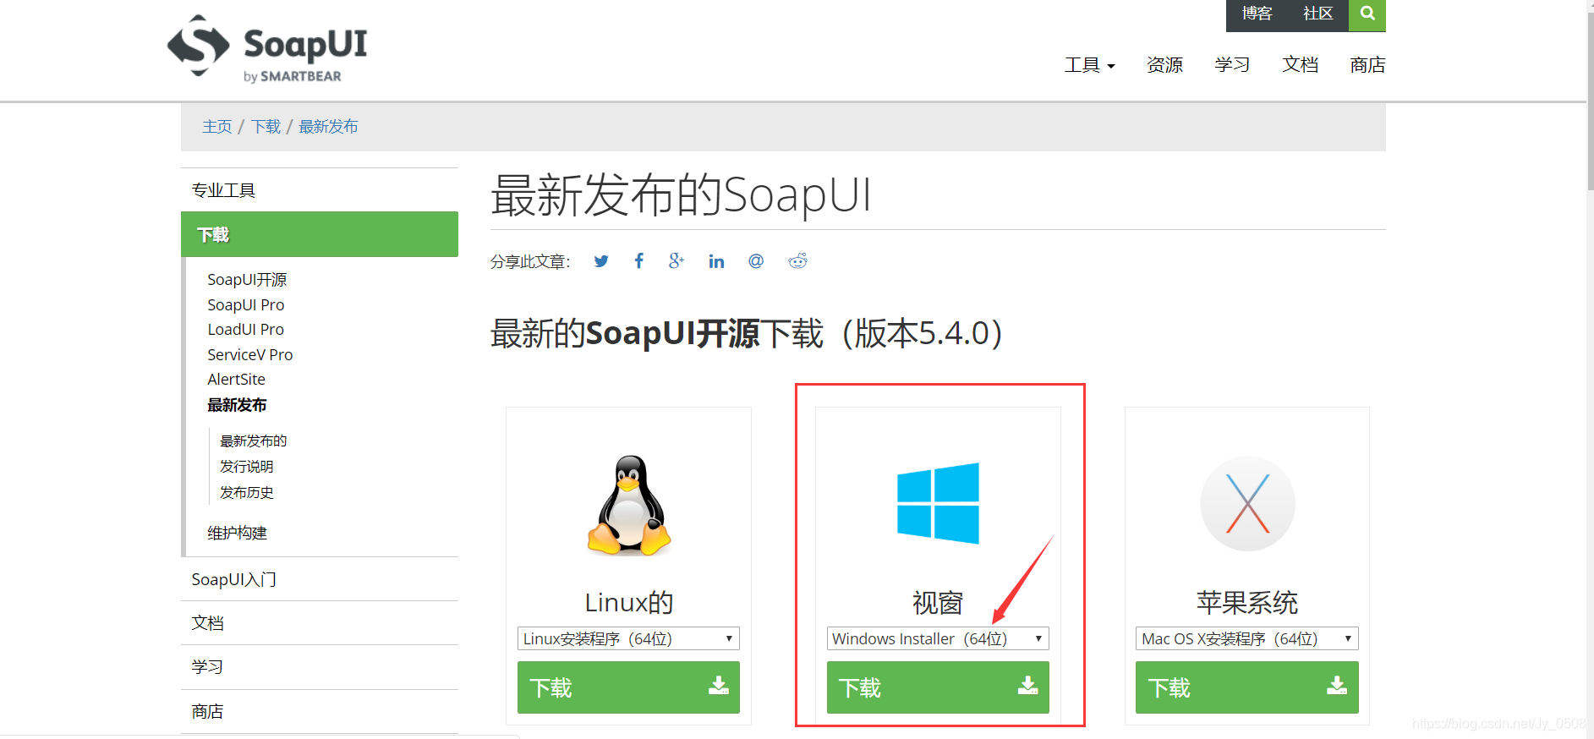1594x739 pixels.
Task: Click the Linux 下载 button
Action: (628, 687)
